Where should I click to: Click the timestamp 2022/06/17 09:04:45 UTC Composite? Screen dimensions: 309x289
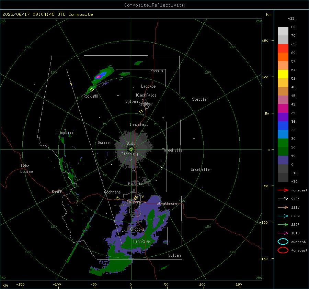47,14
